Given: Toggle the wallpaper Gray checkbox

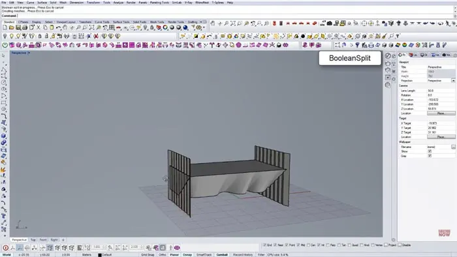Looking at the screenshot, I should point(430,156).
